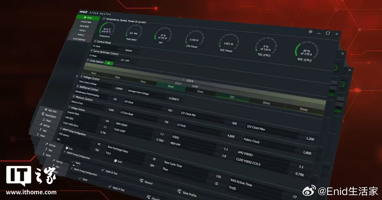Open the Curve Optimizer tab
The height and width of the screenshot is (200, 382).
coord(79,39)
